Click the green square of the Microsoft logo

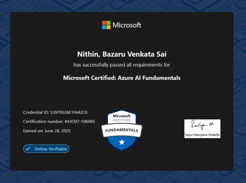point(109,22)
